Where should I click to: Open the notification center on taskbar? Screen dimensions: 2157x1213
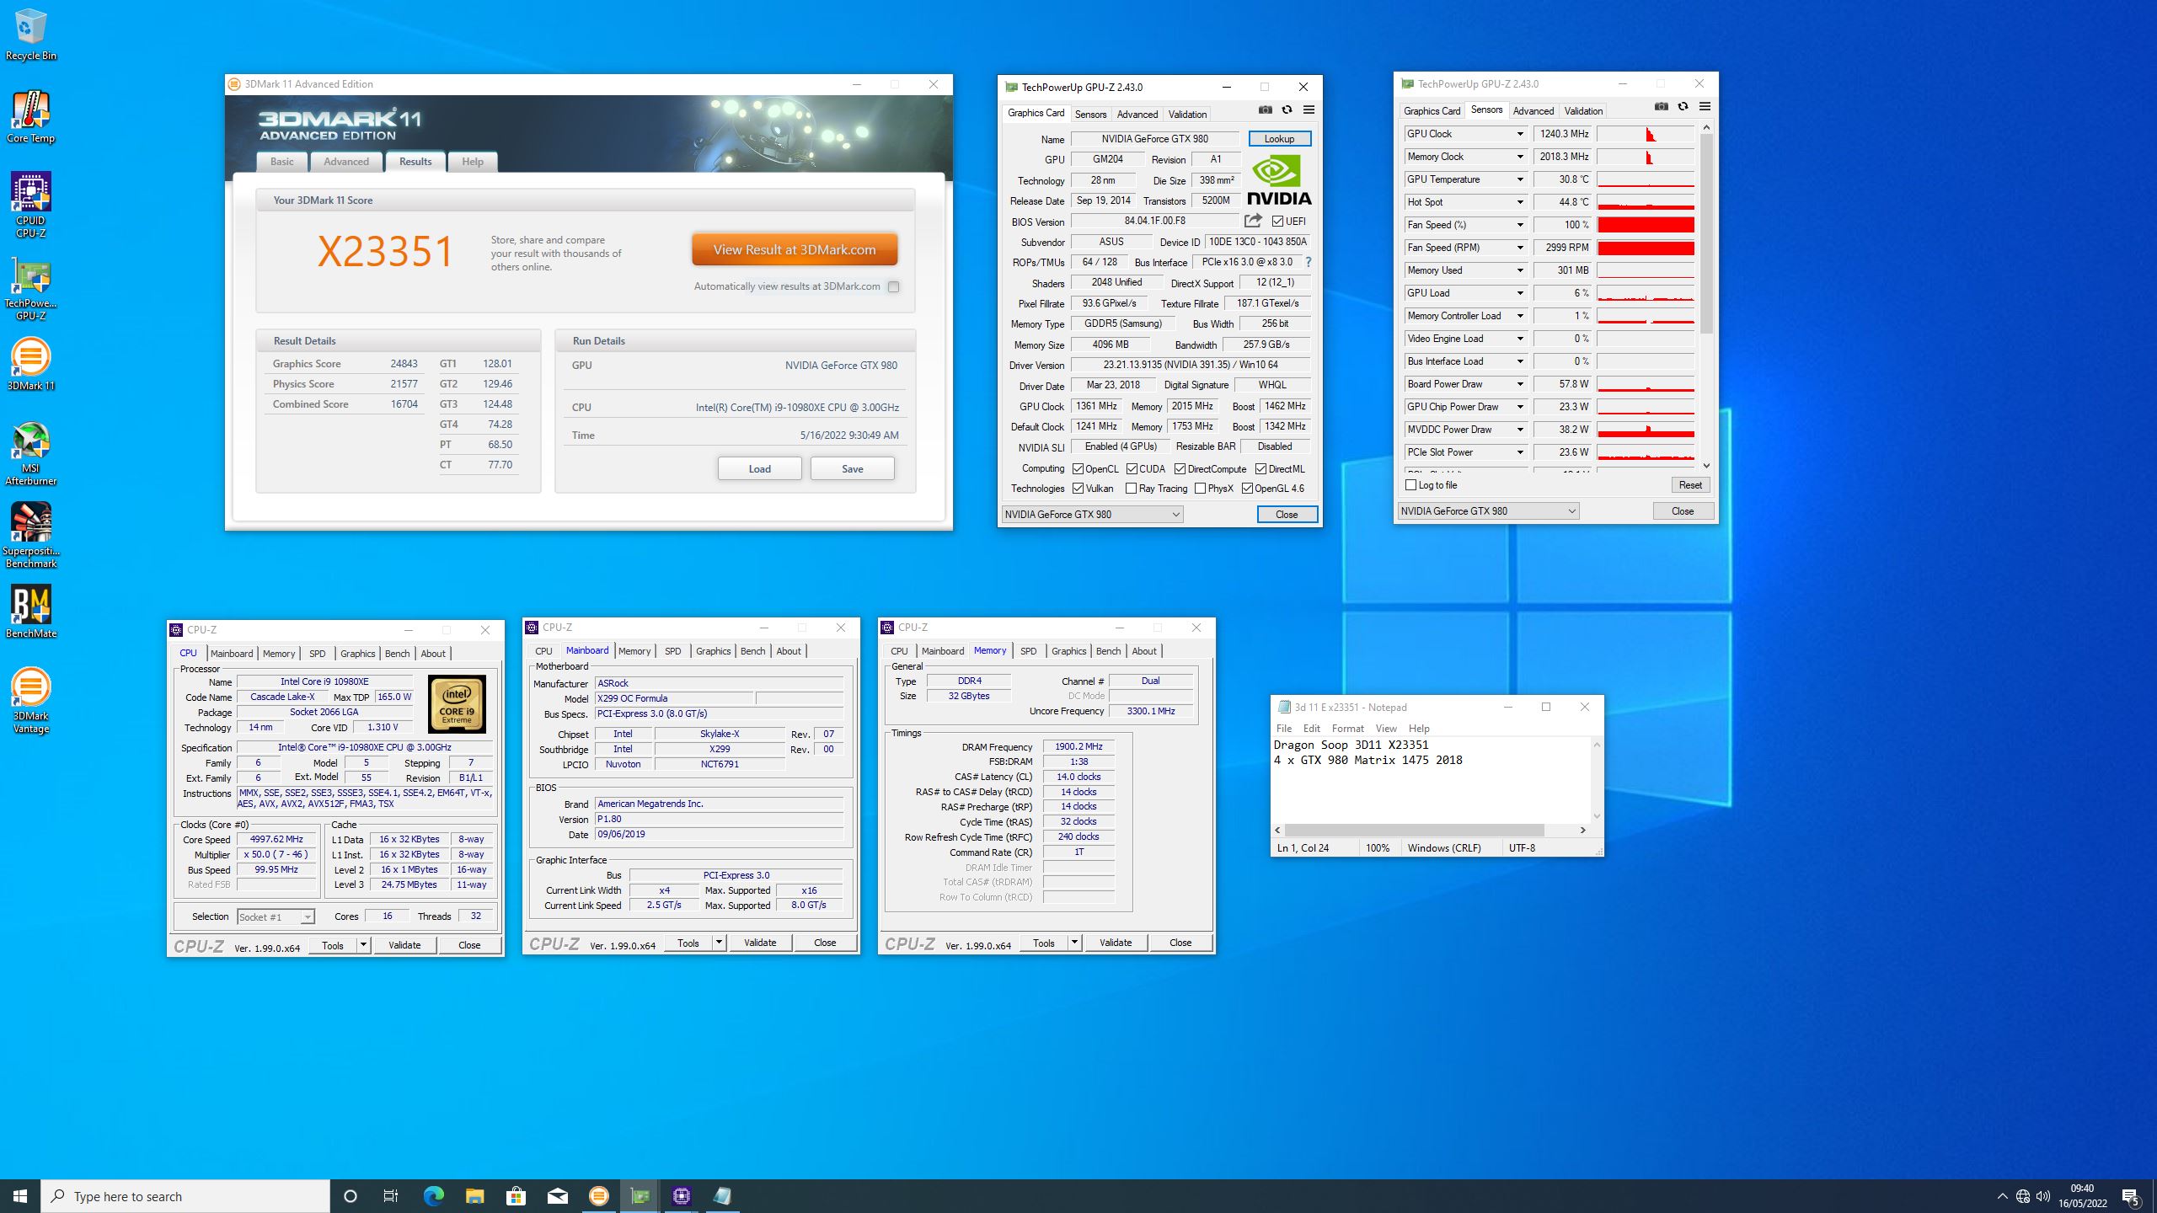coord(2131,1196)
